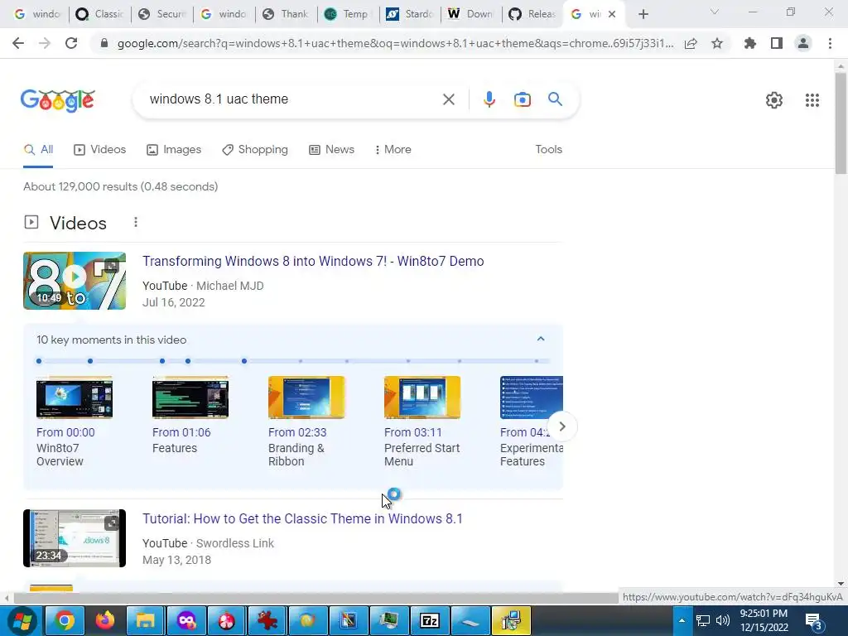Bookmark this page with the star icon
Image resolution: width=848 pixels, height=636 pixels.
point(717,43)
